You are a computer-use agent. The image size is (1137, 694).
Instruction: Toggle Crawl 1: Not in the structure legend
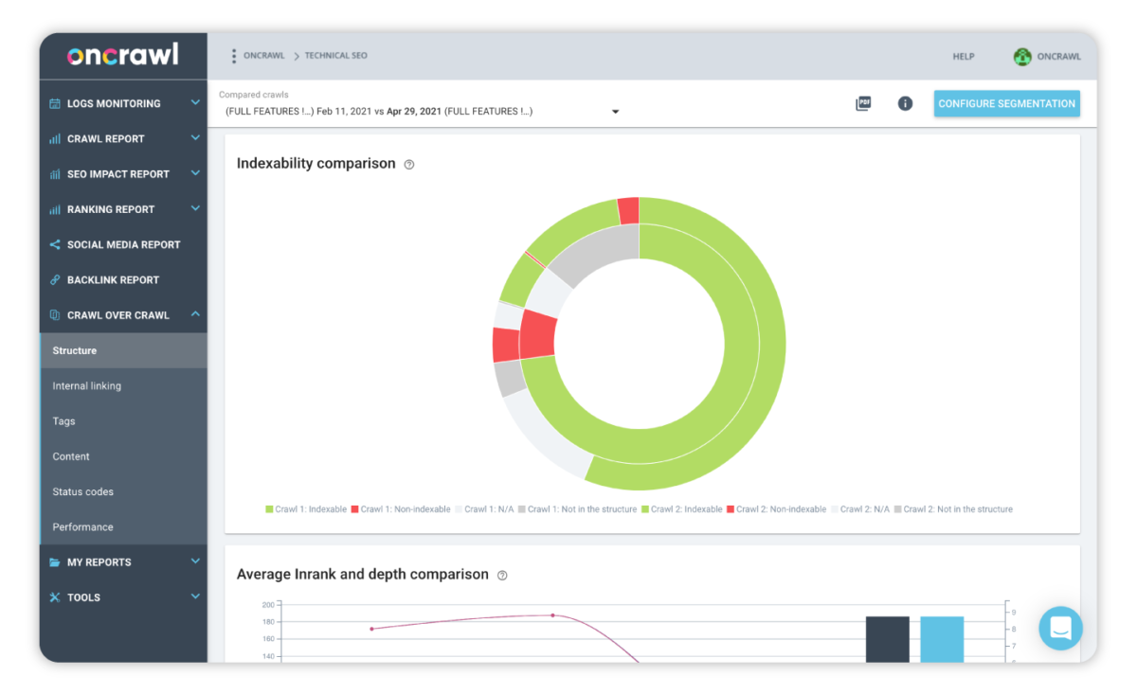tap(577, 509)
